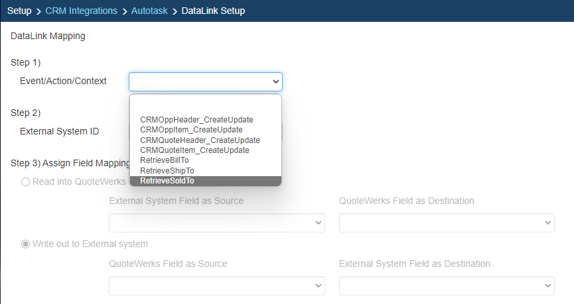Open CRM Integrations breadcrumb link
574x304 pixels.
pos(81,11)
